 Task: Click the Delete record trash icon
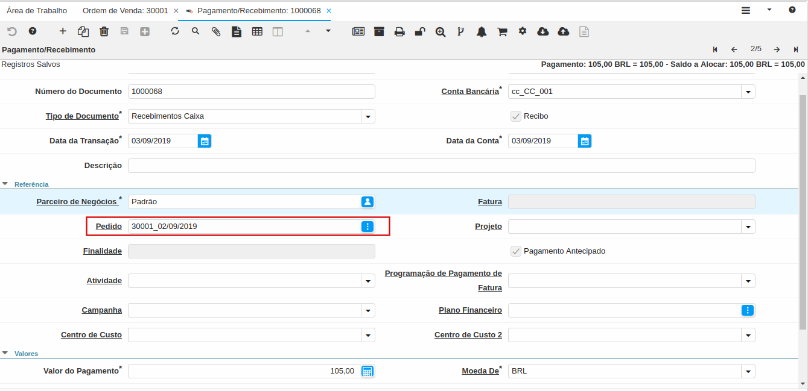(104, 31)
